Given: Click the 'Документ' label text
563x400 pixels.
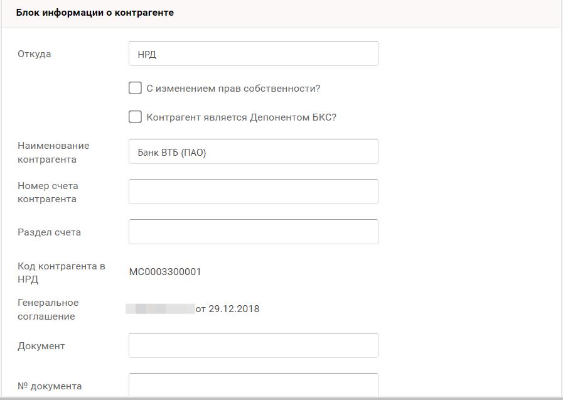Looking at the screenshot, I should click(x=41, y=346).
